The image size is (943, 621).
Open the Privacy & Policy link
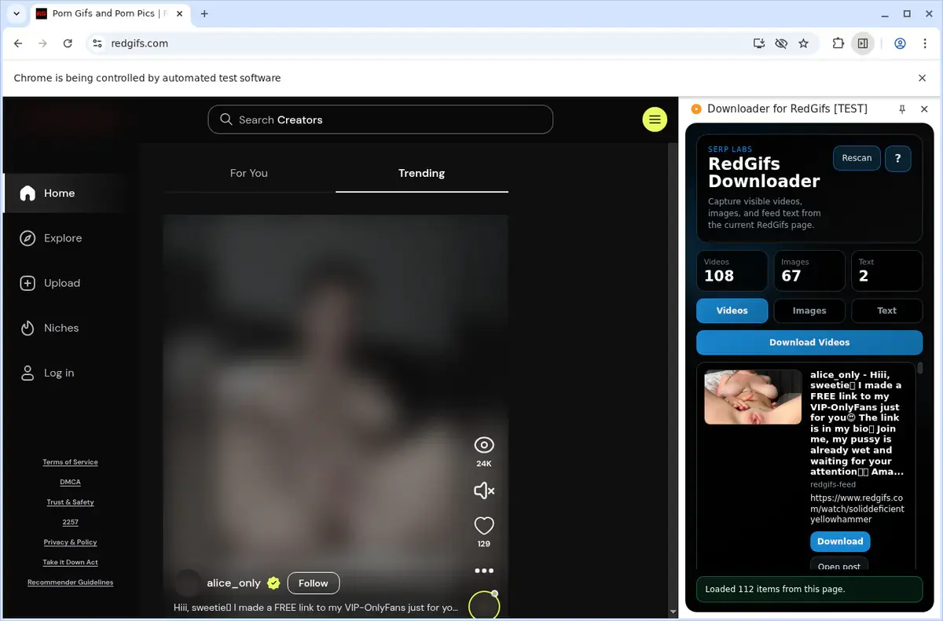[70, 542]
